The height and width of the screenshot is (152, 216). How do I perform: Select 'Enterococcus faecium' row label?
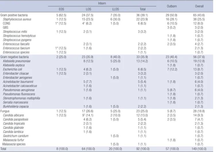click(16, 48)
